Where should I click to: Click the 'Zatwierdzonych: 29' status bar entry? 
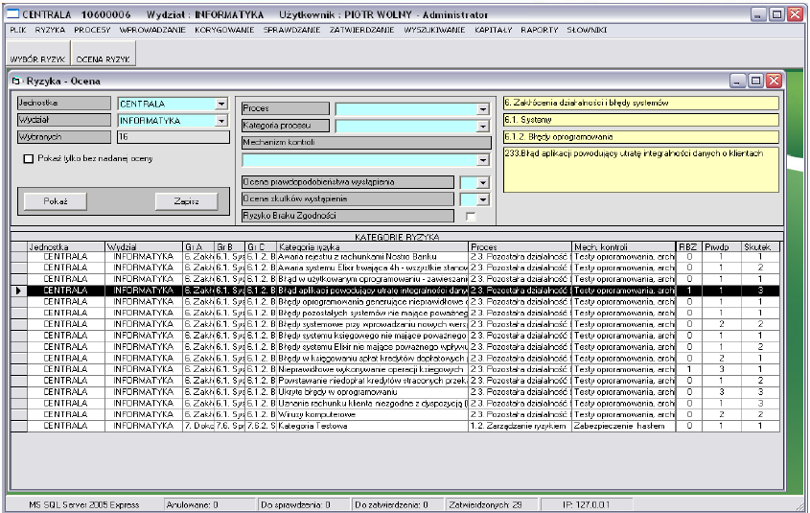tap(491, 504)
